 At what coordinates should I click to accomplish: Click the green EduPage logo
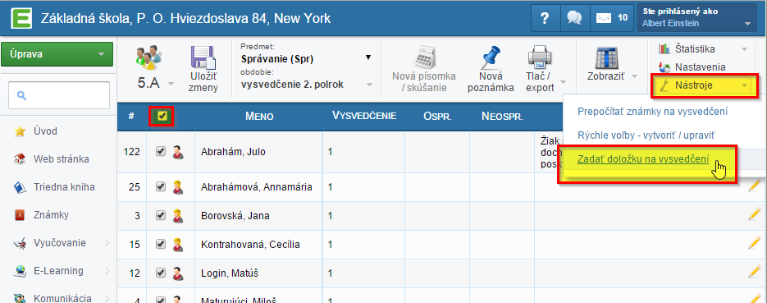click(21, 19)
